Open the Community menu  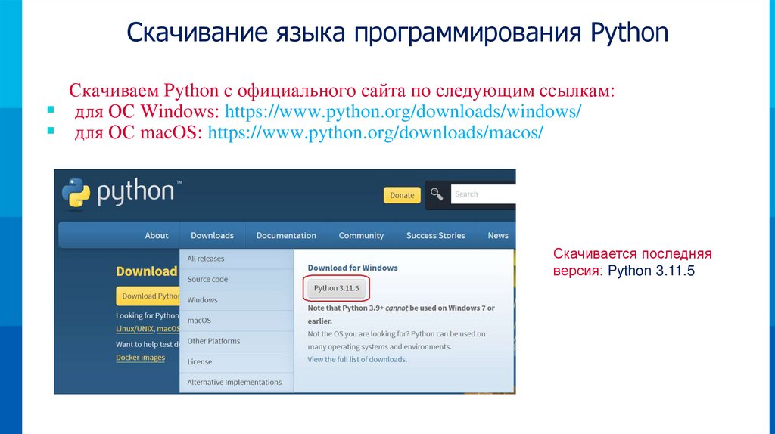(361, 235)
